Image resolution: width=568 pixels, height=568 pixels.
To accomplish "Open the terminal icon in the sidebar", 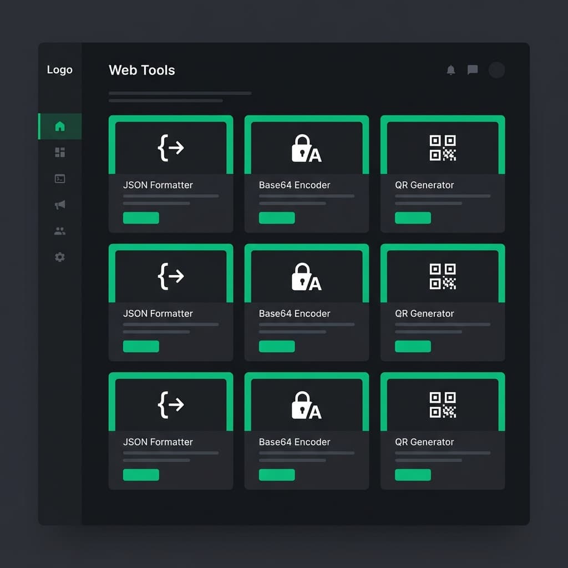I will point(59,179).
